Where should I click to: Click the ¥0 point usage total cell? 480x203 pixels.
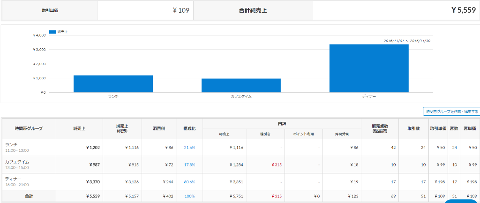click(x=316, y=196)
